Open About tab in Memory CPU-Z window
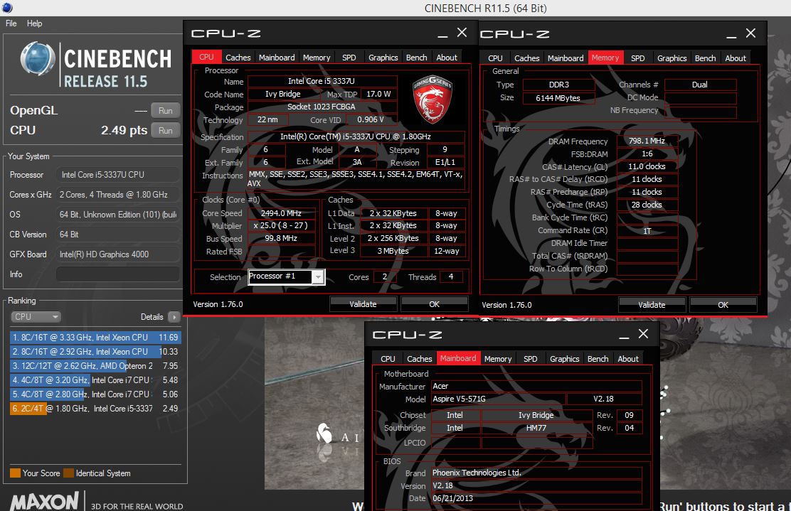The image size is (791, 511). pos(736,58)
